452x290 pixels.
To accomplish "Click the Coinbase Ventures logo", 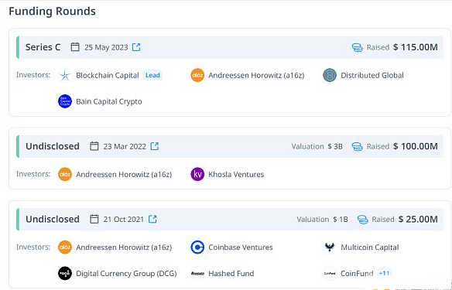I will coord(197,247).
